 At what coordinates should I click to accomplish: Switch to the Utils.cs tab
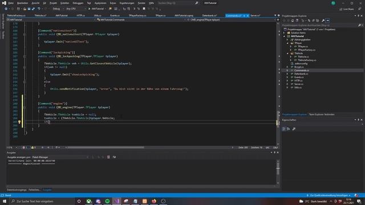pyautogui.click(x=98, y=15)
